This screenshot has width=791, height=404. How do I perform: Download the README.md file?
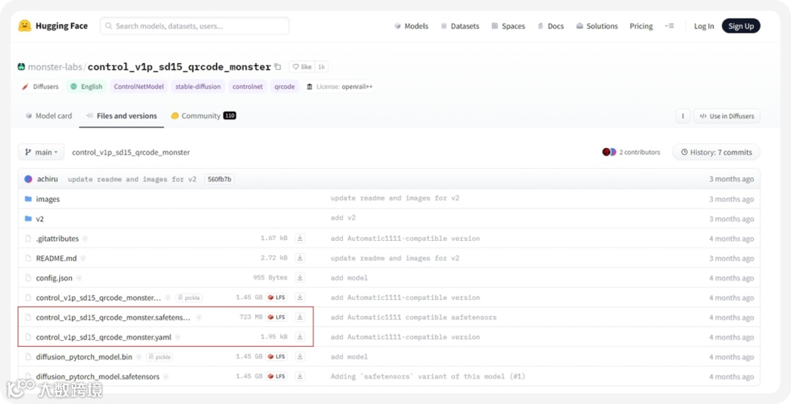click(300, 258)
